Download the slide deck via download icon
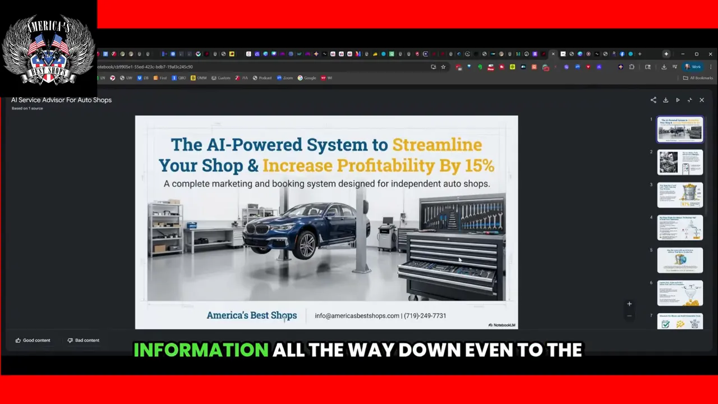718x404 pixels. tap(665, 100)
